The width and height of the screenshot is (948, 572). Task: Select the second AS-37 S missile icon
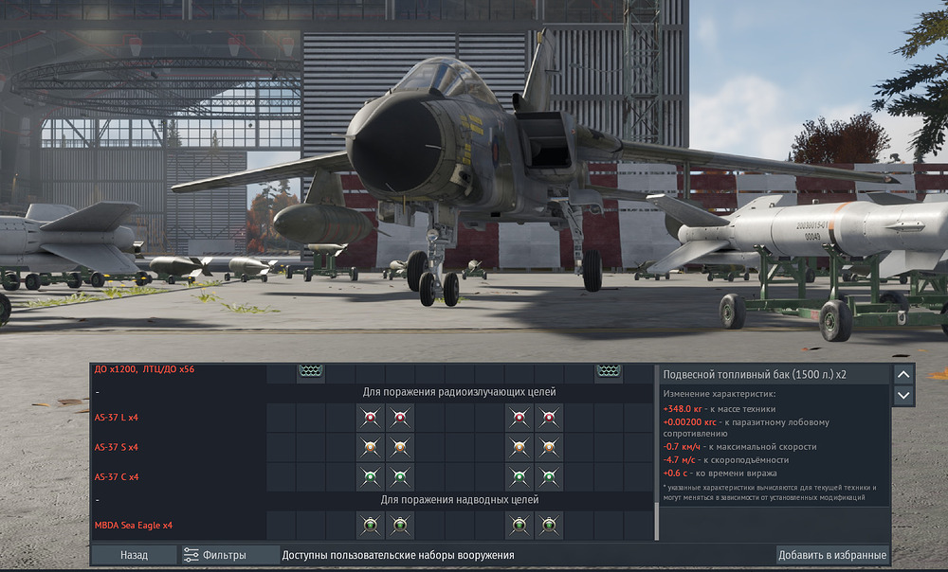tap(400, 447)
